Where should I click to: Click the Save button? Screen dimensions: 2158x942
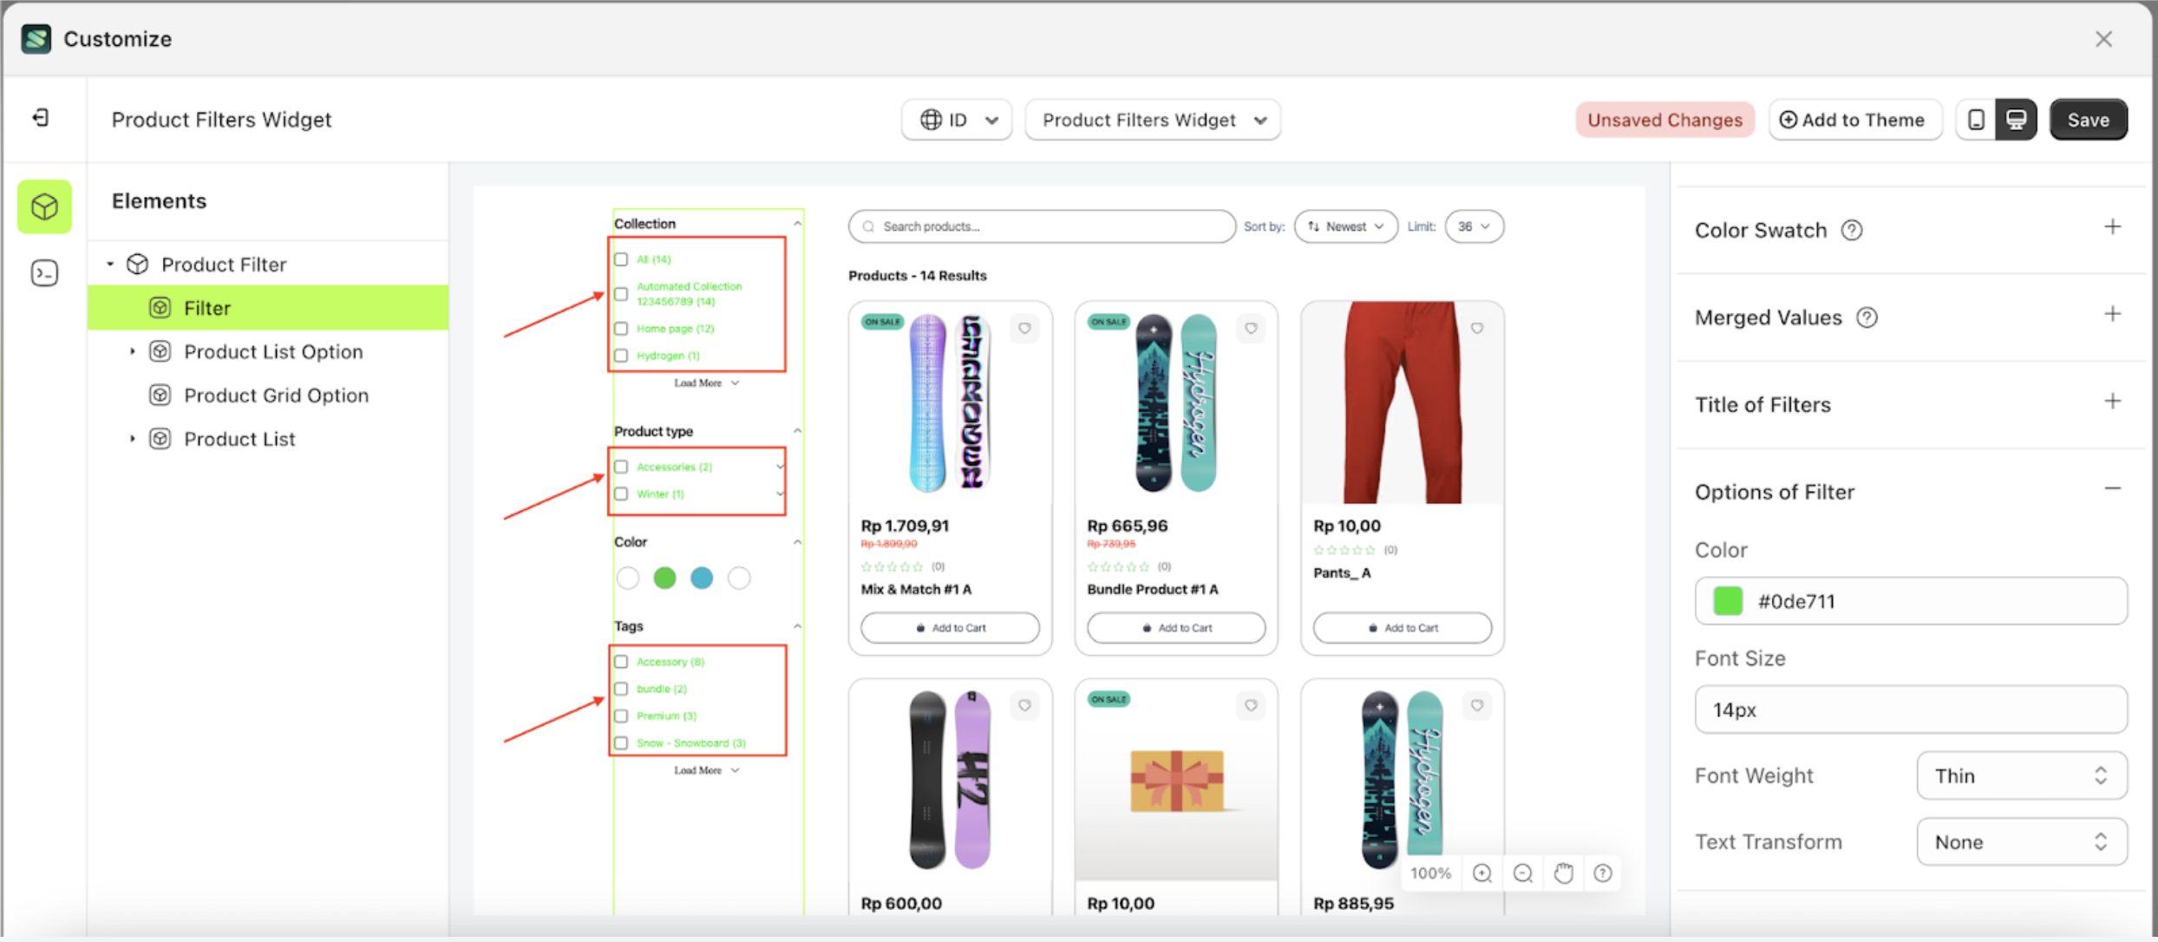click(x=2088, y=120)
